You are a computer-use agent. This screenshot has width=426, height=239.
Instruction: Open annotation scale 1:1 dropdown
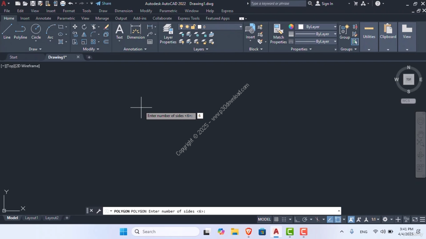[376, 219]
